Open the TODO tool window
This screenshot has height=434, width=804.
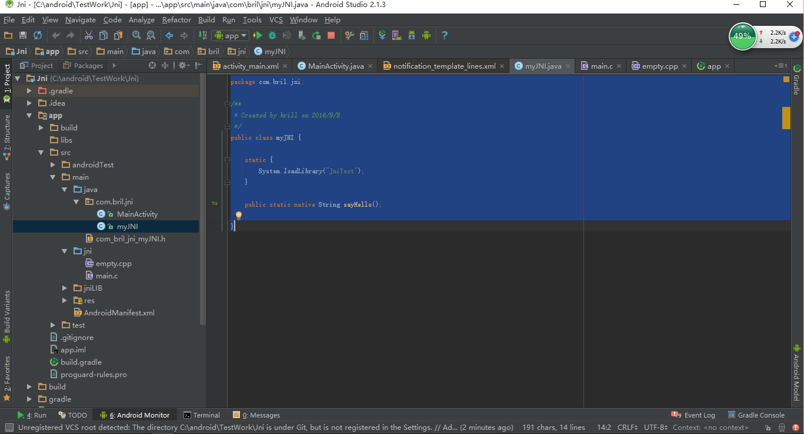click(73, 415)
